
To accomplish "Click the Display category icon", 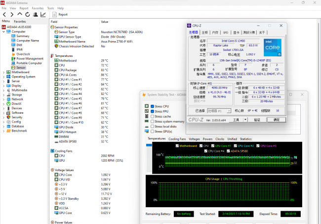I will (x=8, y=86).
